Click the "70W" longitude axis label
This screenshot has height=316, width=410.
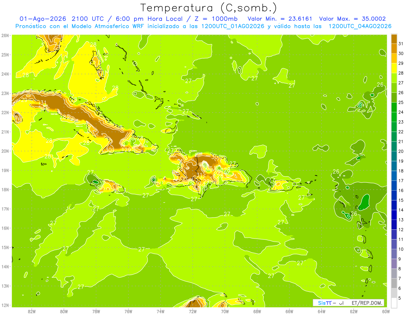pyautogui.click(x=225, y=311)
